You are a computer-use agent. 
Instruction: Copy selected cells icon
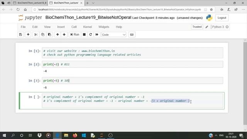pos(43,34)
